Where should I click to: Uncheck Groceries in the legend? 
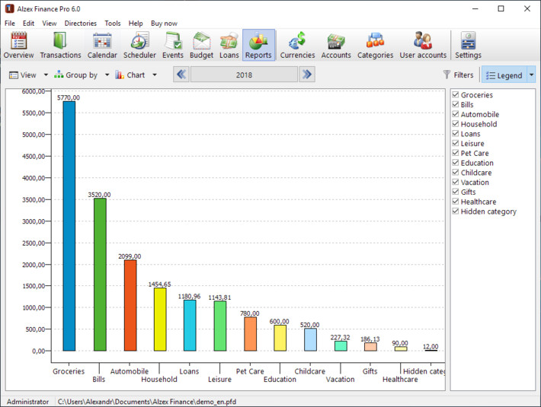pyautogui.click(x=456, y=94)
